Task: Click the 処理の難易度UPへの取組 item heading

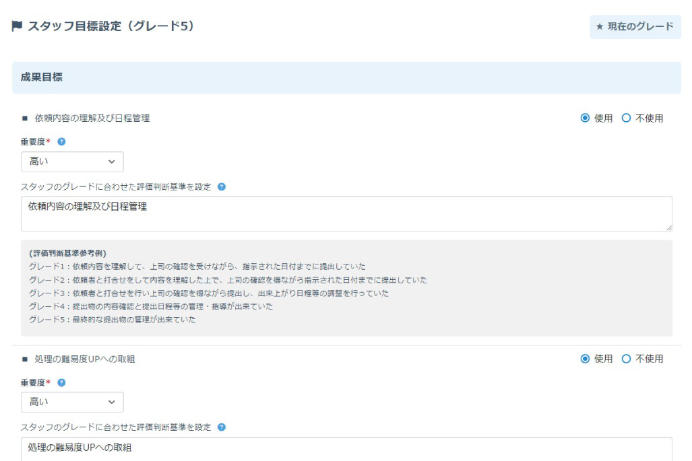Action: point(85,359)
